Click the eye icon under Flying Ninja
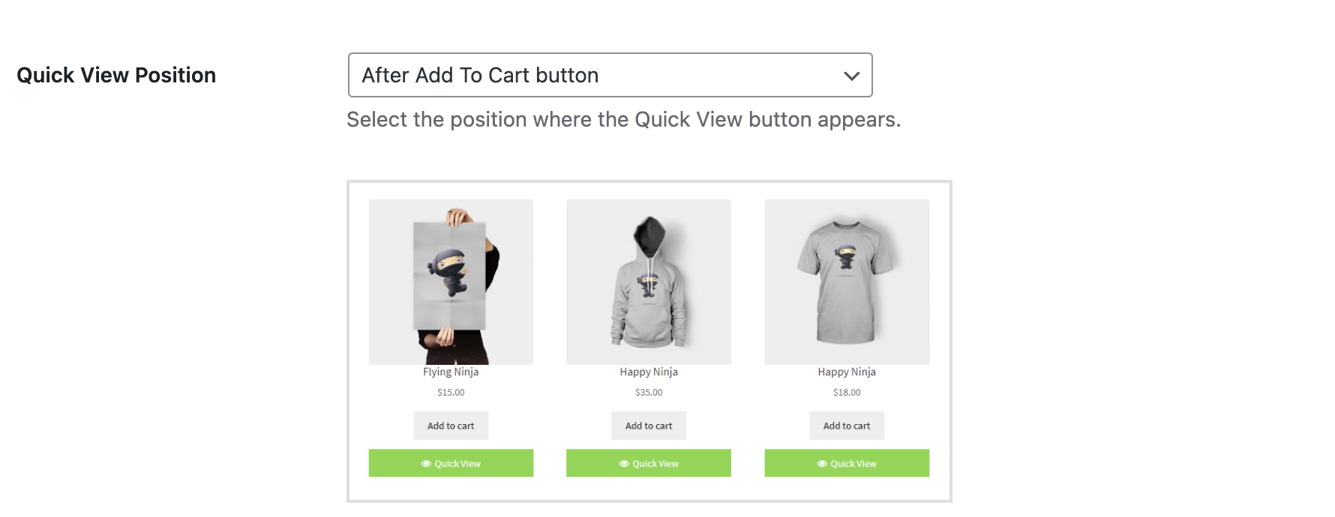Viewport: 1335px width, 517px height. point(426,464)
